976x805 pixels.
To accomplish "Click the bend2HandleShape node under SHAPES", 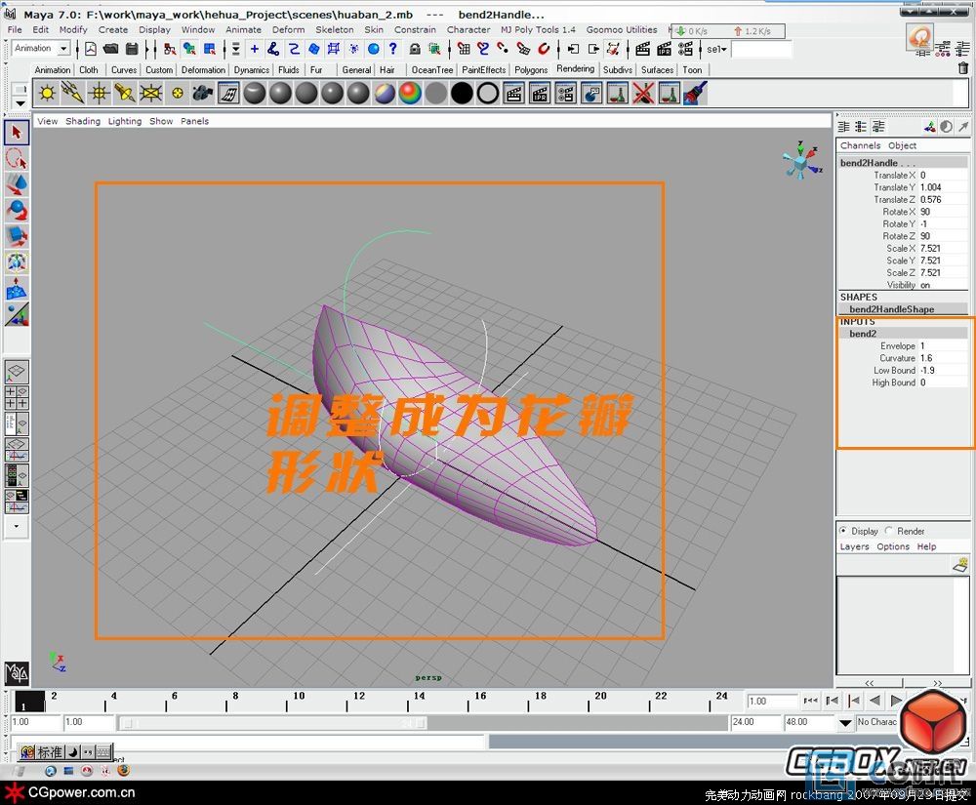I will coord(891,309).
